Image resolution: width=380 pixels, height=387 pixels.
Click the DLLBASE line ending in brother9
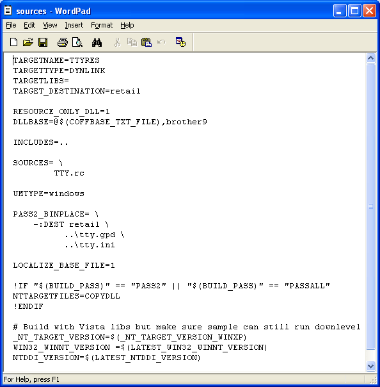coord(110,122)
